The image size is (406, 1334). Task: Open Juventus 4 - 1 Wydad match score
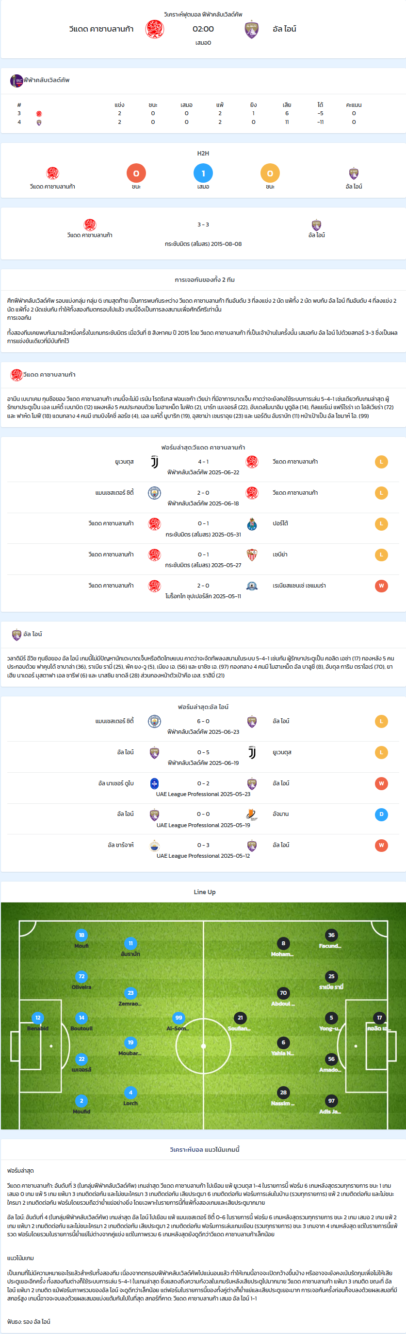point(203,461)
